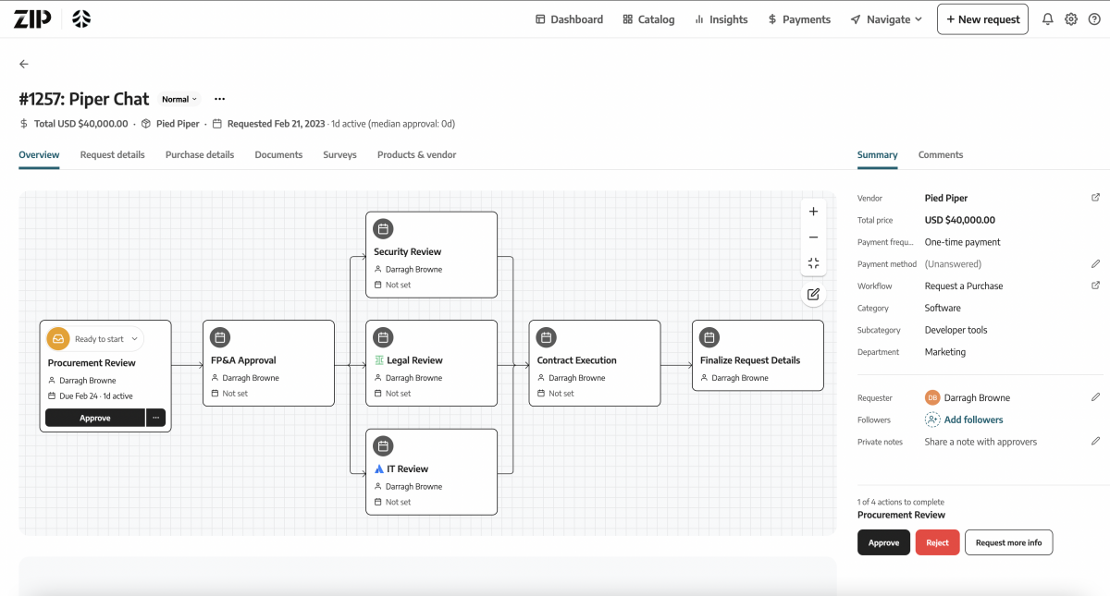Click the Pied Piper vendor name in summary

[946, 198]
